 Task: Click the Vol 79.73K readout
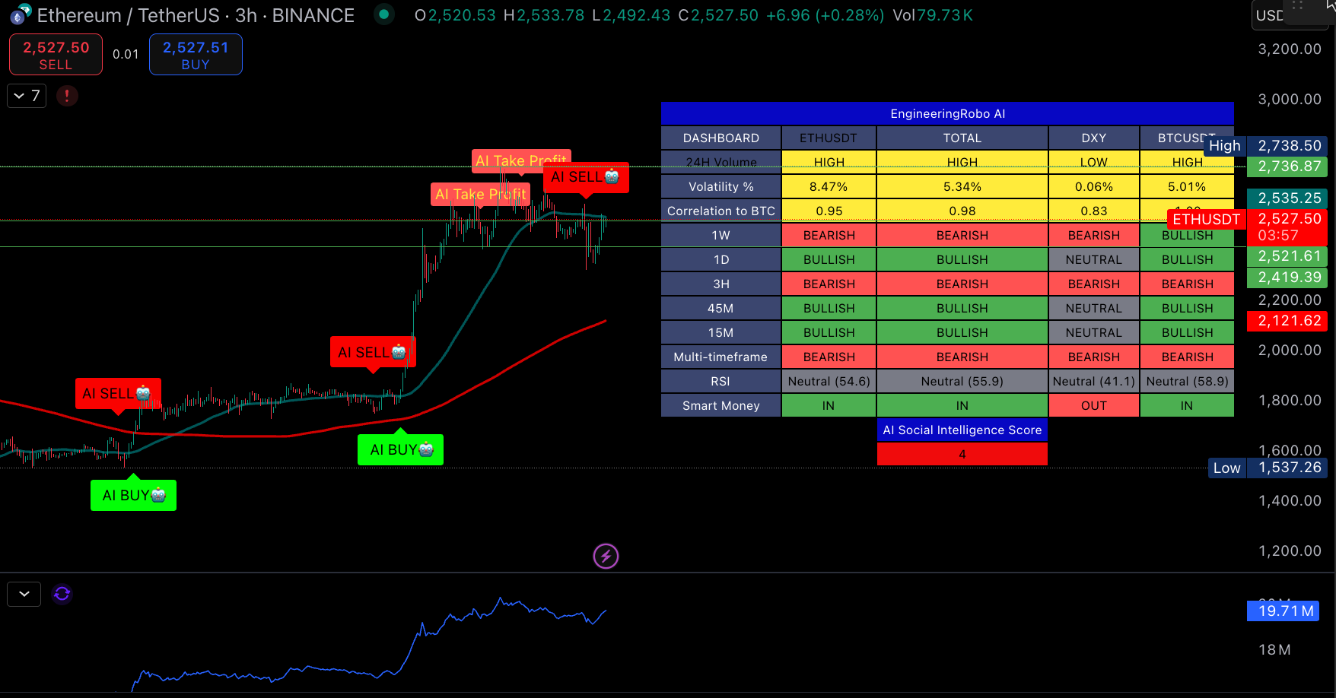933,15
